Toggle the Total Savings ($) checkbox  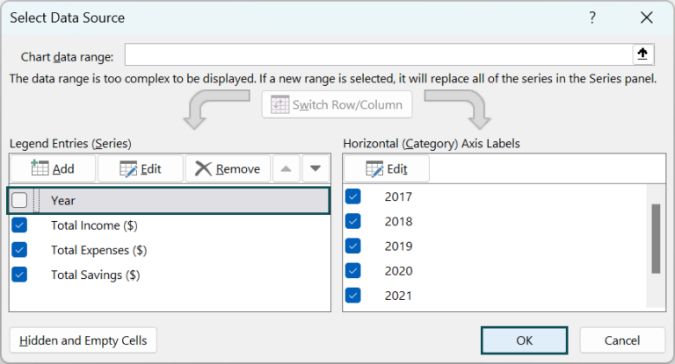point(19,275)
